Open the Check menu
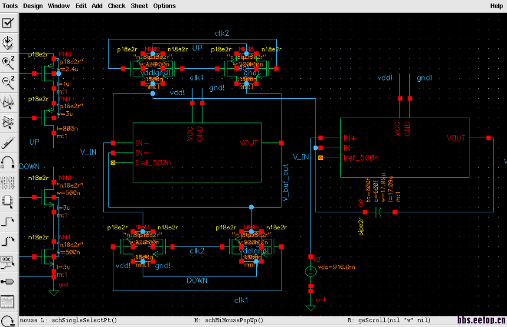Image resolution: width=507 pixels, height=327 pixels. point(116,6)
